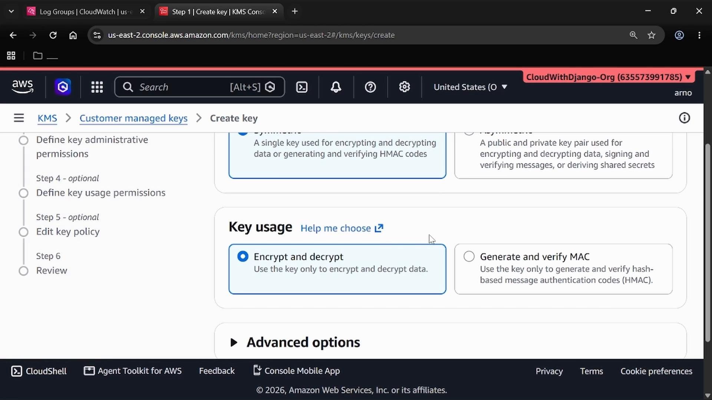Switch to the Log Groups CloudWatch tab
This screenshot has height=400, width=712.
[x=86, y=11]
